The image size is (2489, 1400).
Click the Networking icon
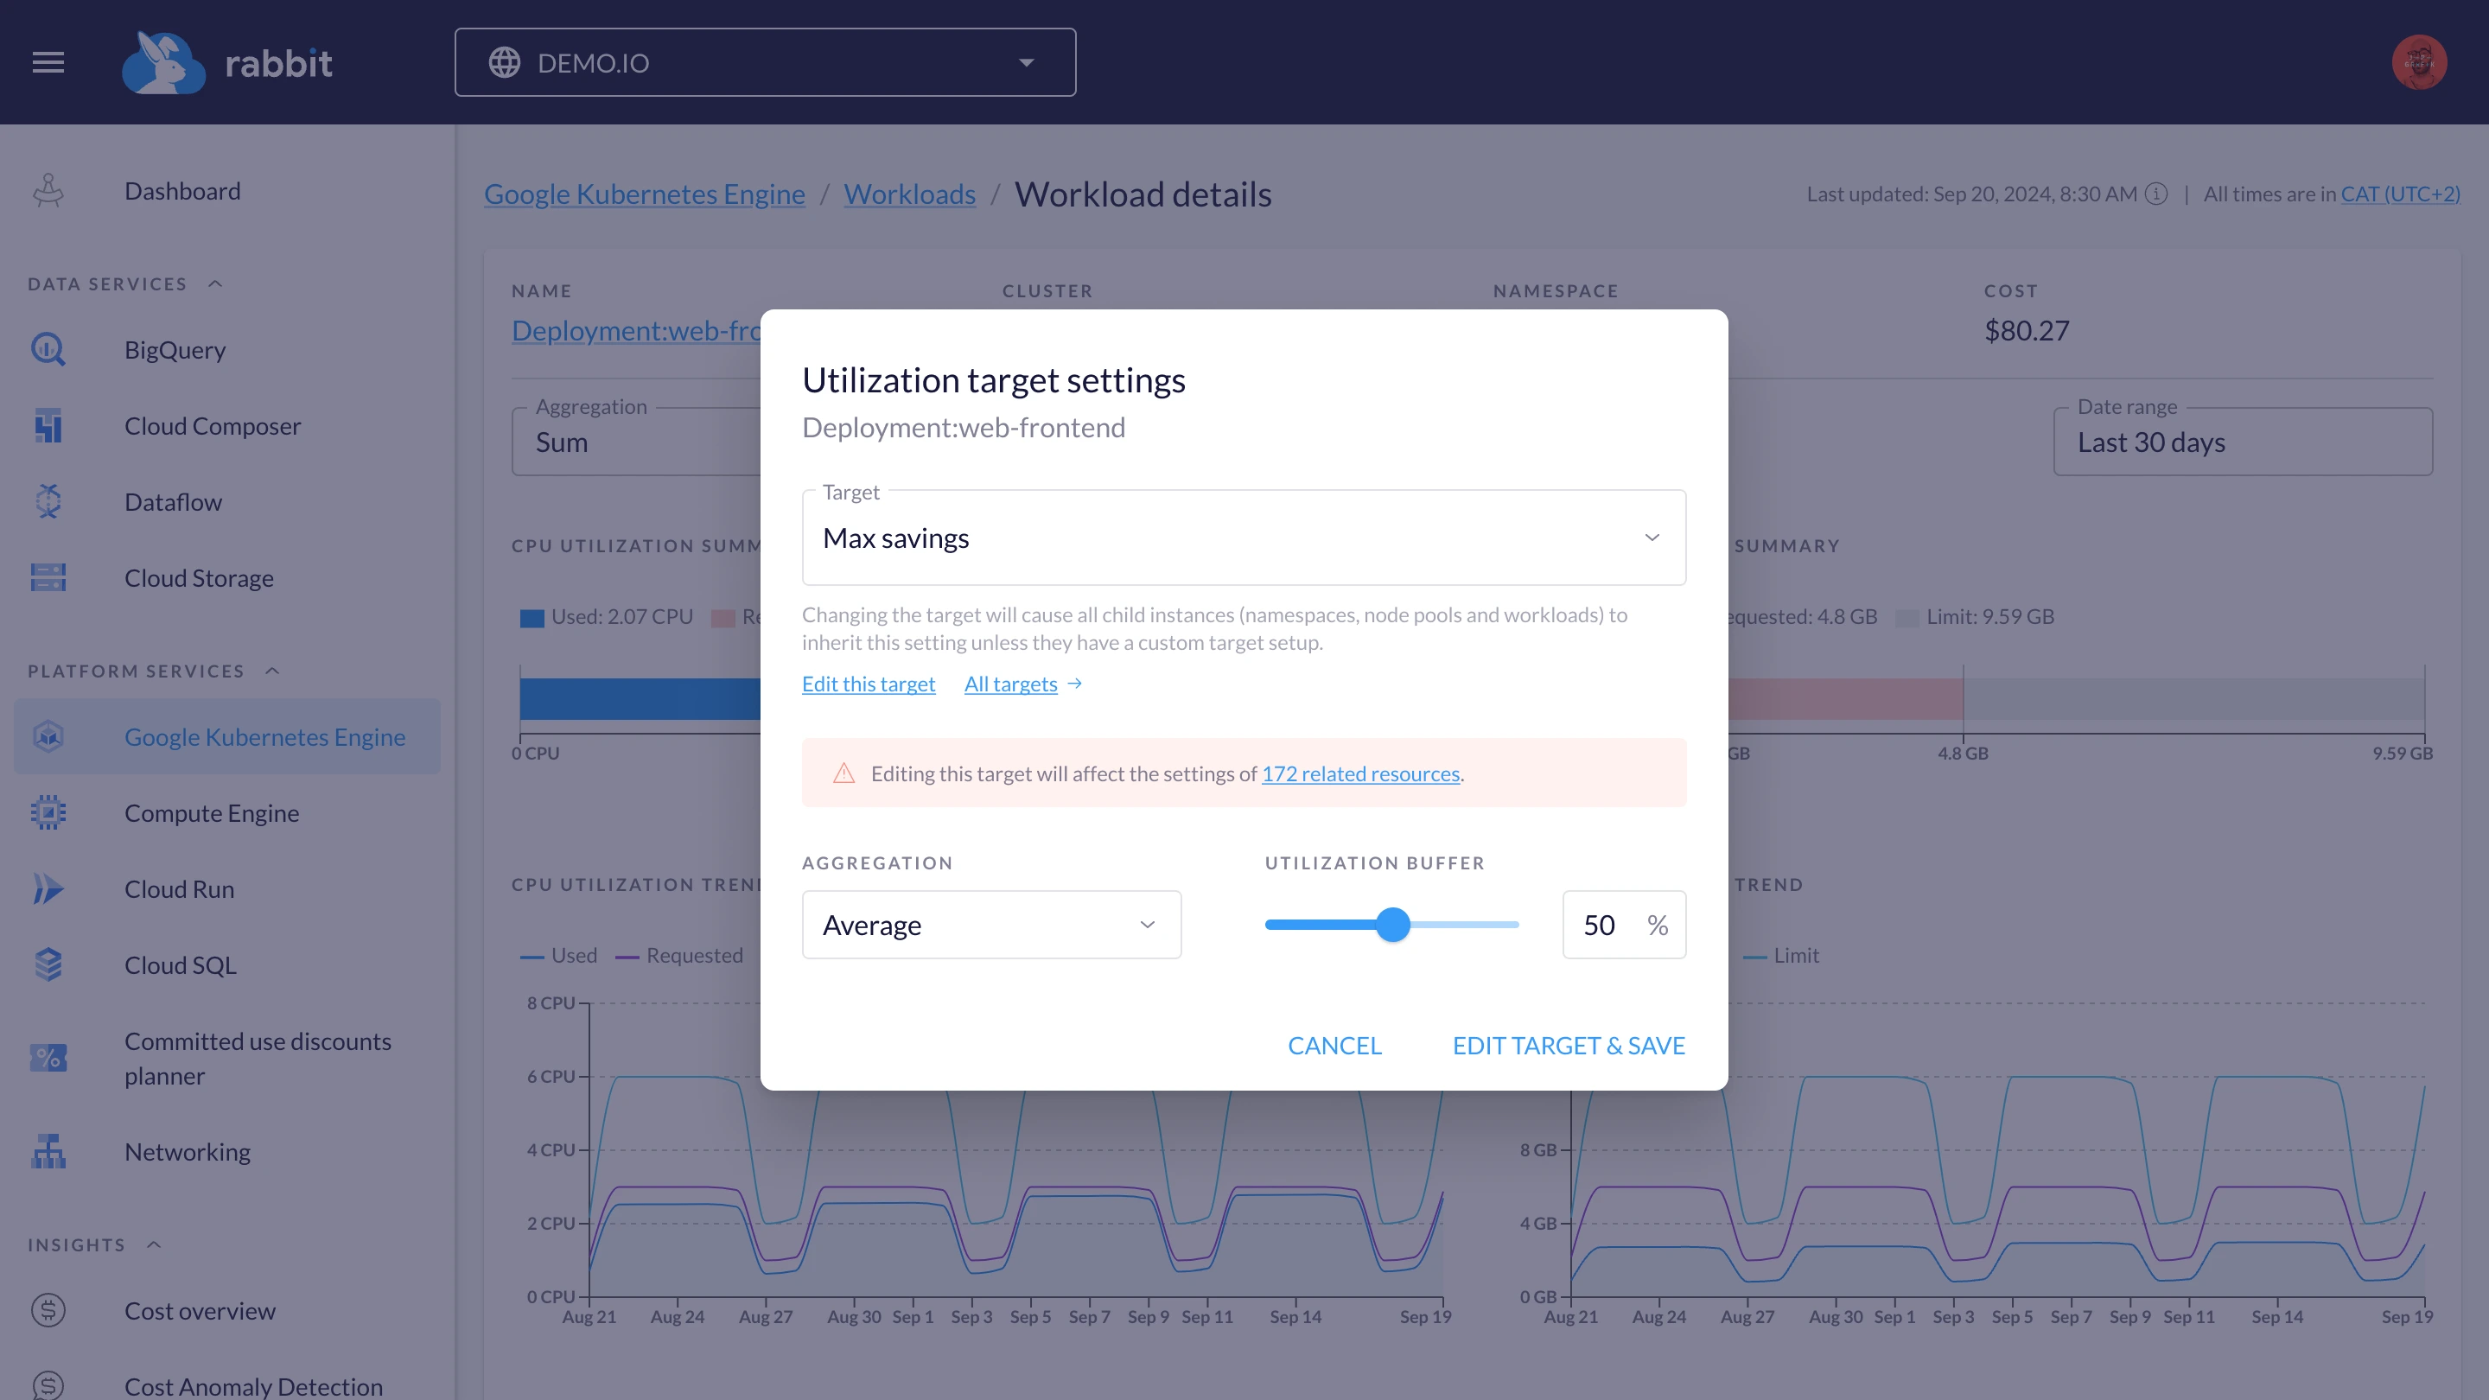[48, 1151]
